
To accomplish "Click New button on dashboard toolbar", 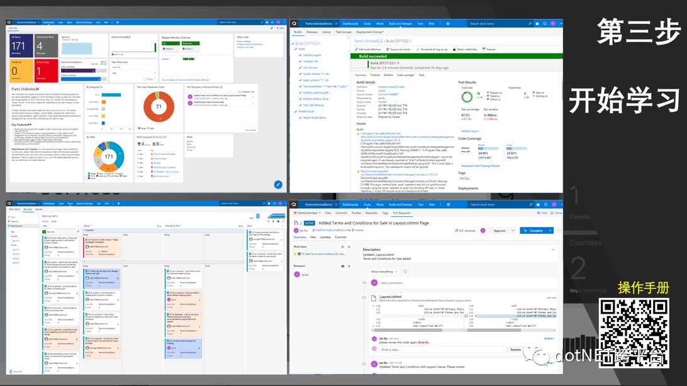I will [x=281, y=28].
